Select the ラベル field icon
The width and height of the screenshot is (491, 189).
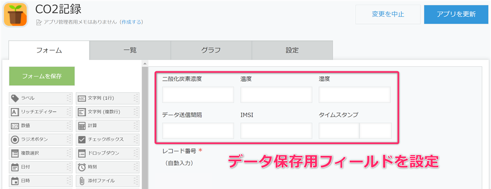tap(15, 99)
